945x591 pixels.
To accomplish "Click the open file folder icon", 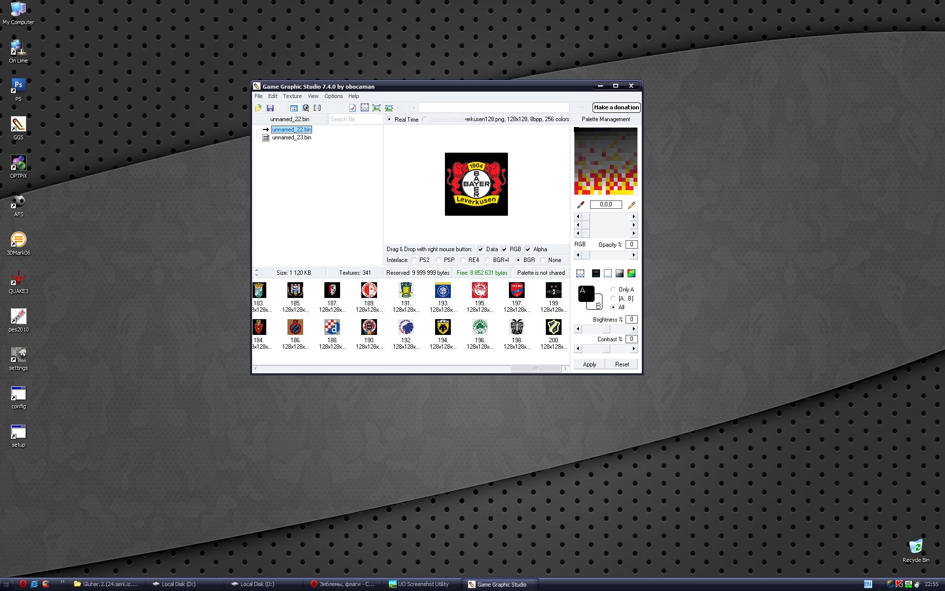I will pos(258,108).
